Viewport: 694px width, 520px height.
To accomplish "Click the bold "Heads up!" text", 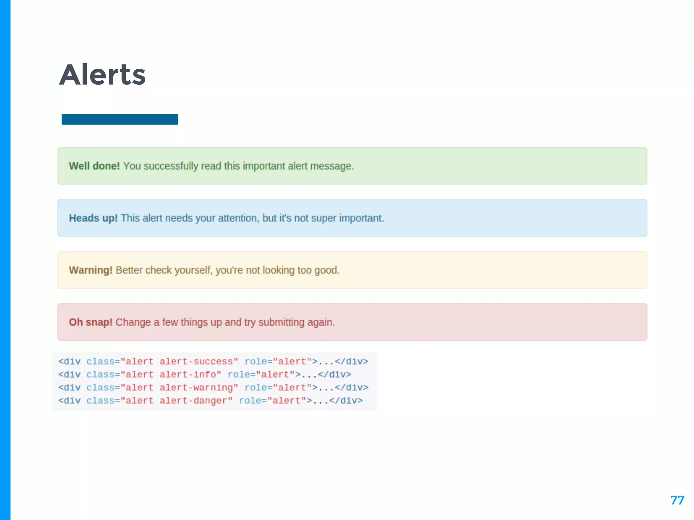I will pos(93,218).
